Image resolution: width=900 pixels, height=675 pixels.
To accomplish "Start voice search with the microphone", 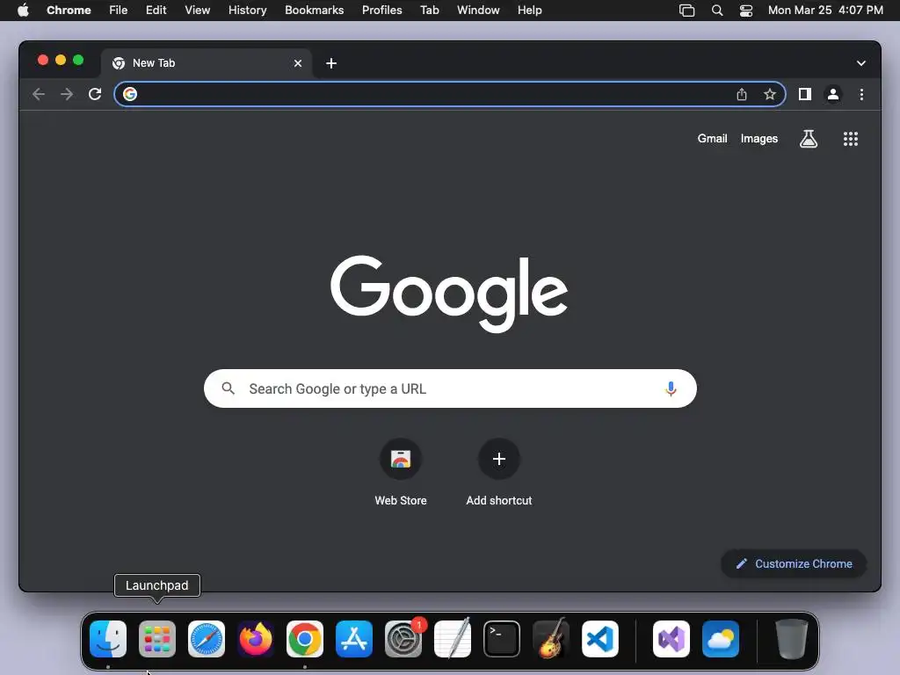I will 671,388.
